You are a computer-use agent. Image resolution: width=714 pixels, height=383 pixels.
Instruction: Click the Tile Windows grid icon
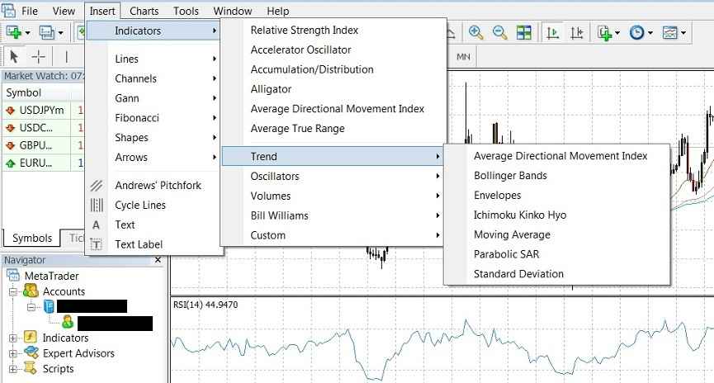tap(524, 33)
